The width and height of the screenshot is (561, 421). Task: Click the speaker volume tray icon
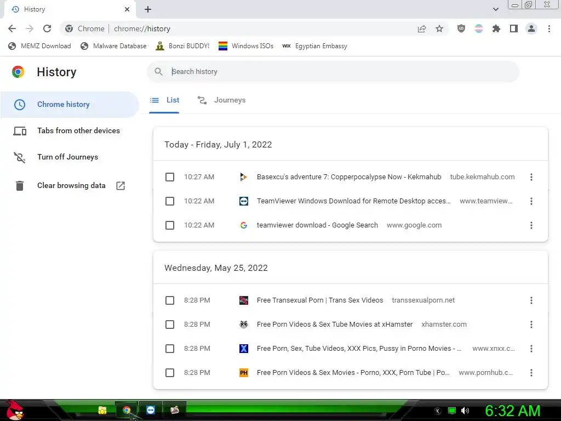[x=465, y=411]
